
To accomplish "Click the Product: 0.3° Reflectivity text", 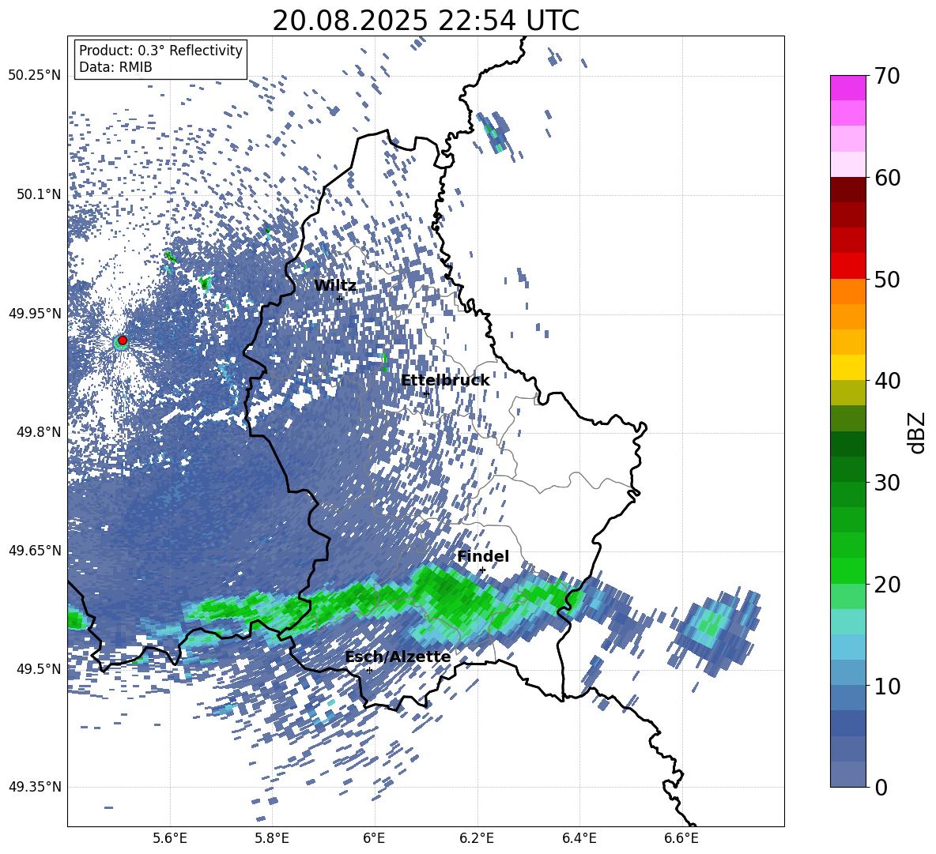I will (160, 51).
